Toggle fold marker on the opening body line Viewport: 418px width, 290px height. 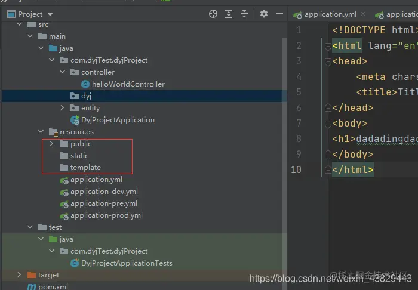pyautogui.click(x=328, y=124)
